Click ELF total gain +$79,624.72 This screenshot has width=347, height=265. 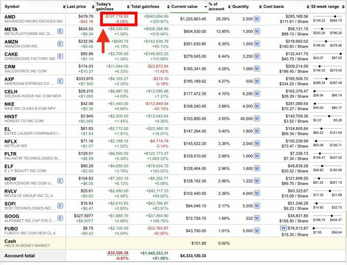coord(157,166)
